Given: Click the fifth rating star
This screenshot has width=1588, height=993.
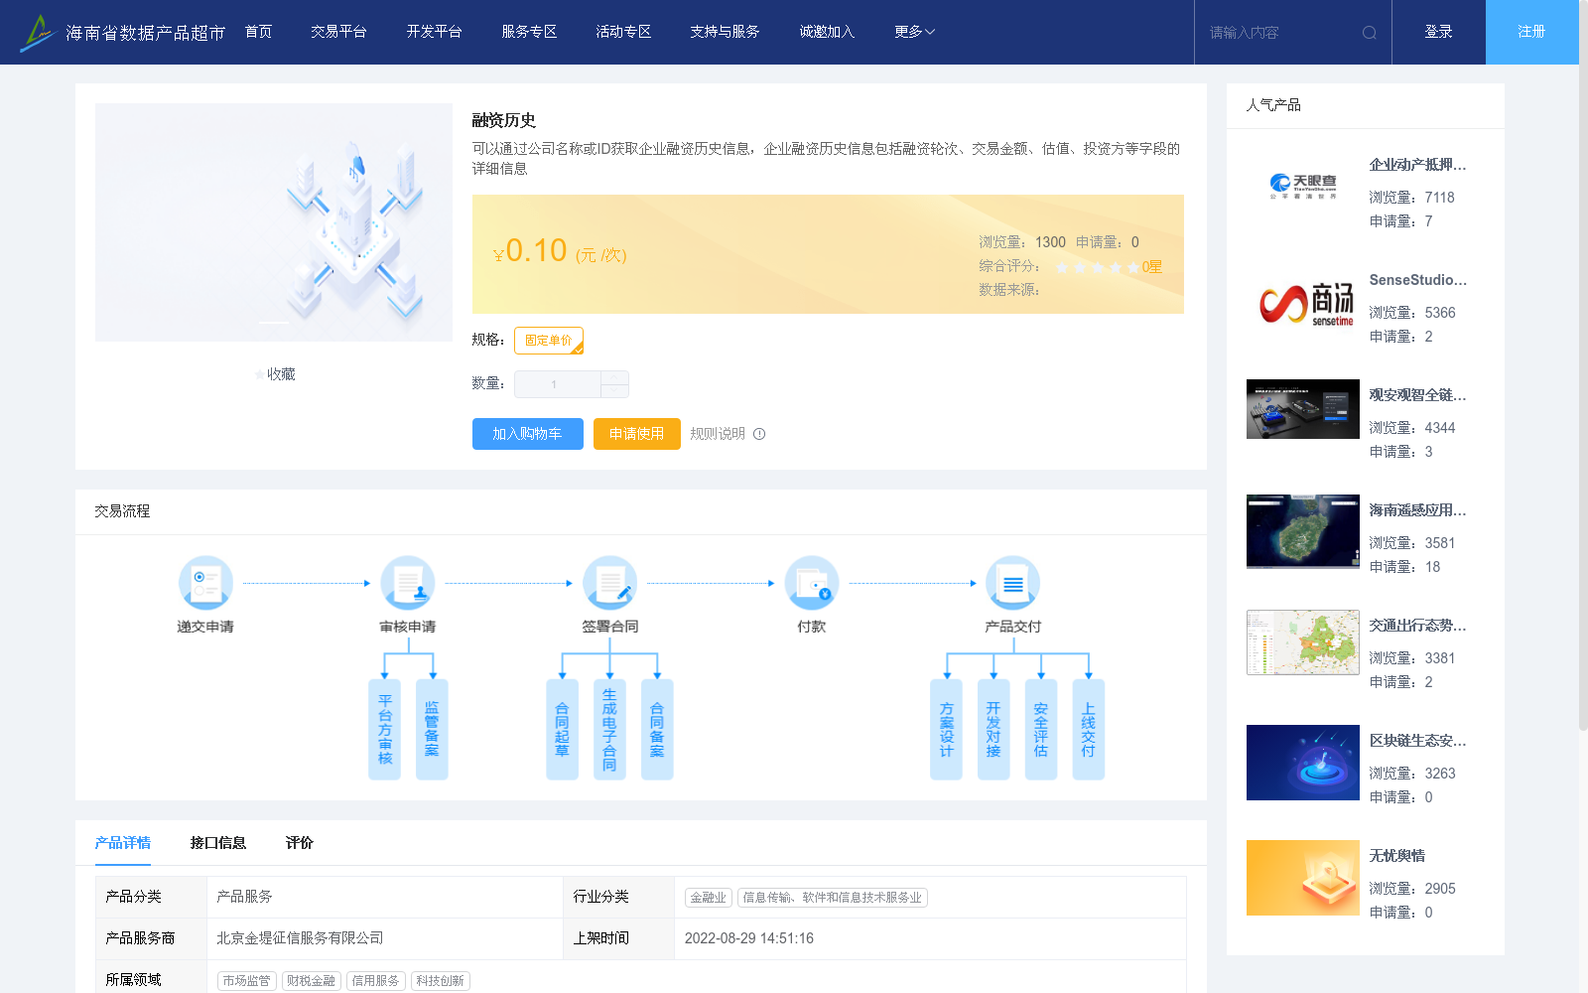Looking at the screenshot, I should (1133, 267).
